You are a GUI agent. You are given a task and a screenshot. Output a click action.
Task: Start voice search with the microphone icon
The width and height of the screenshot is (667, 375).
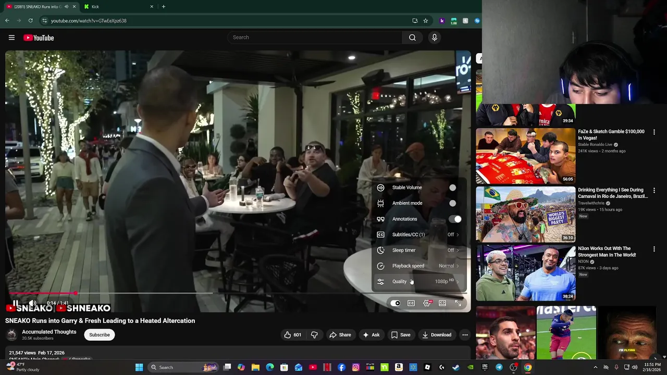tap(435, 37)
